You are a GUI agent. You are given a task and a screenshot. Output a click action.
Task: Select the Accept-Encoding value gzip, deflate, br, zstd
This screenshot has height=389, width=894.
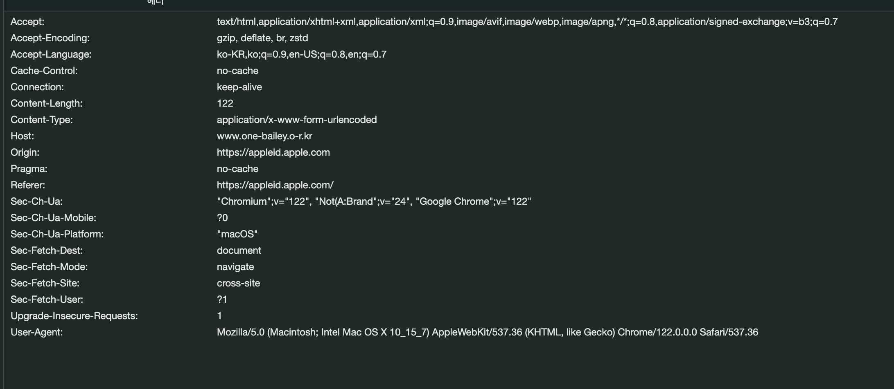point(262,38)
